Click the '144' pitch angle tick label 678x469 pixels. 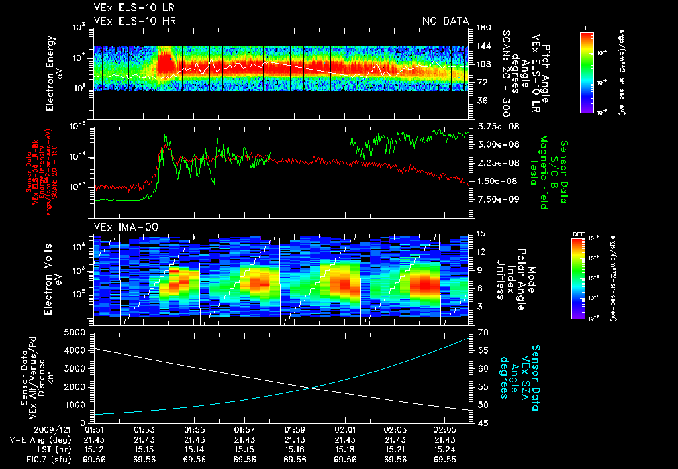click(484, 46)
